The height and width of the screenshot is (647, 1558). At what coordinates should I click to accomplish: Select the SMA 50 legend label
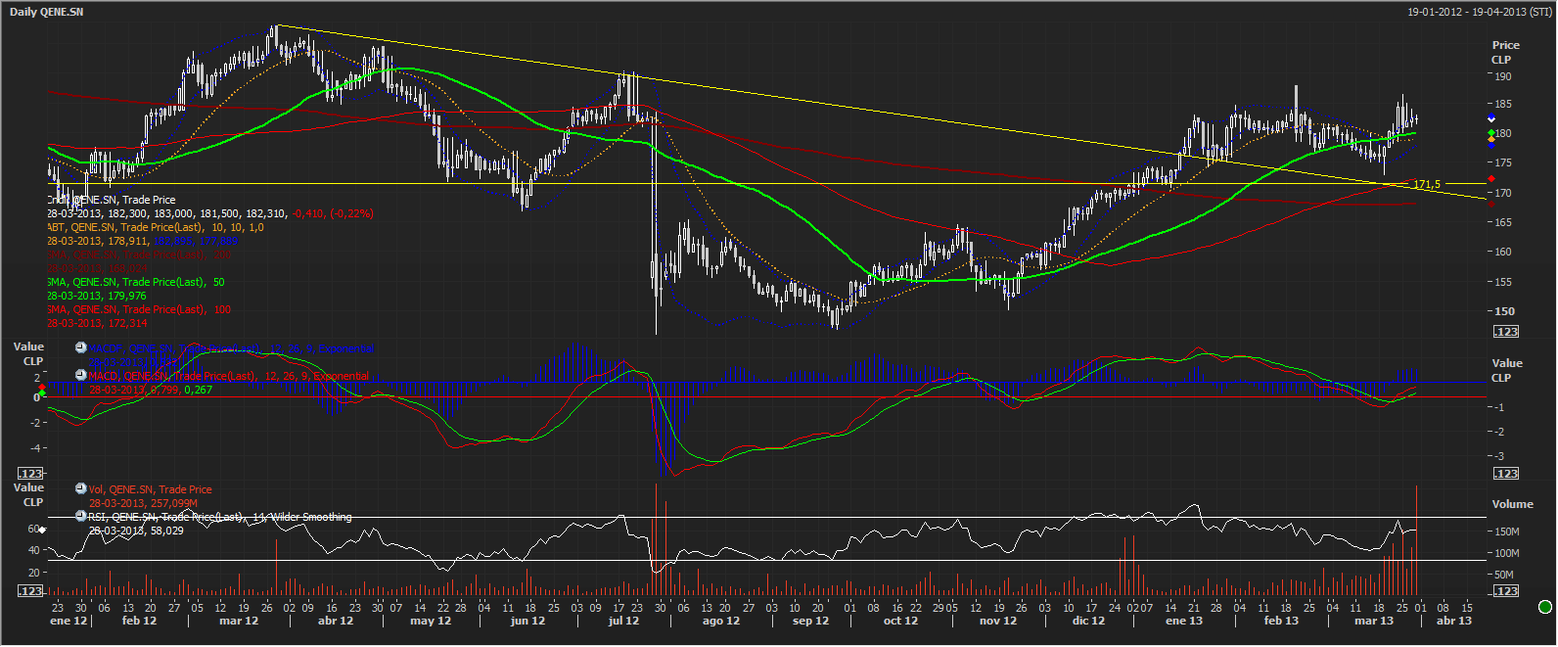tap(136, 282)
